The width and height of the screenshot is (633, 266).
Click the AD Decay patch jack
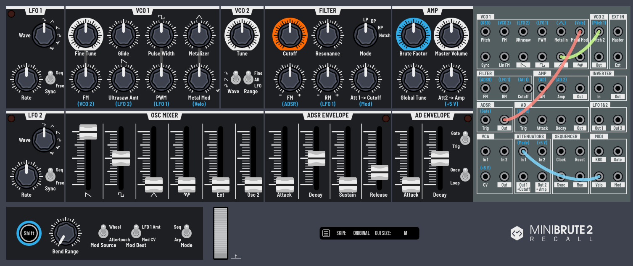[561, 120]
